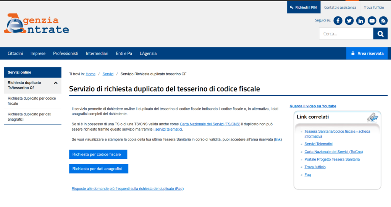Click the paperclip icon in Link correlati
The height and width of the screenshot is (207, 391).
[x=372, y=117]
